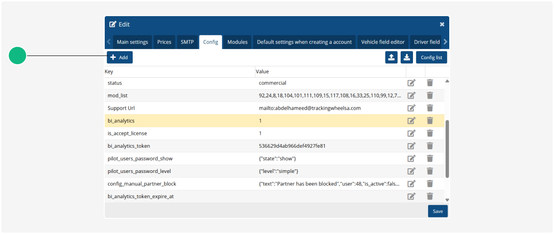Click the Partner has been blocked value

[x=330, y=184]
